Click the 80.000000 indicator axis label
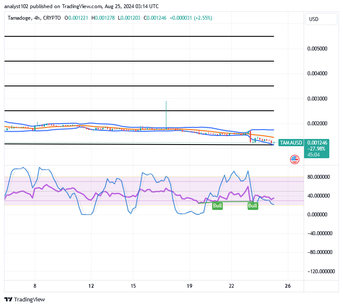 [x=319, y=177]
